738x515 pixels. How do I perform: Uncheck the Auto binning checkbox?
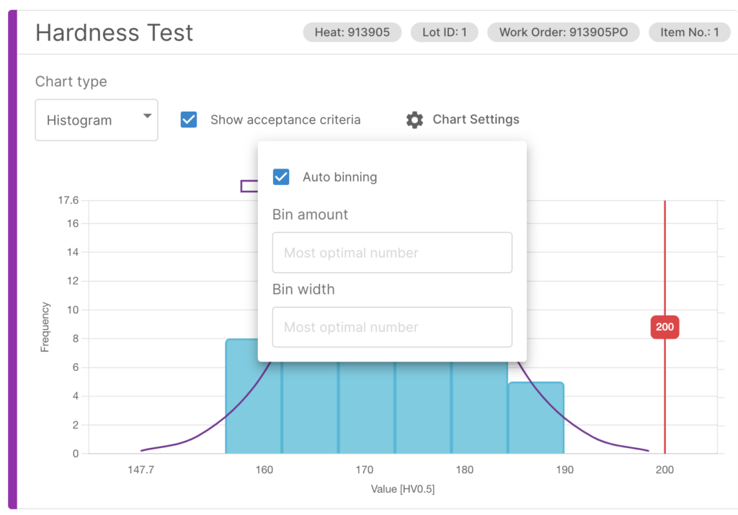click(x=281, y=177)
